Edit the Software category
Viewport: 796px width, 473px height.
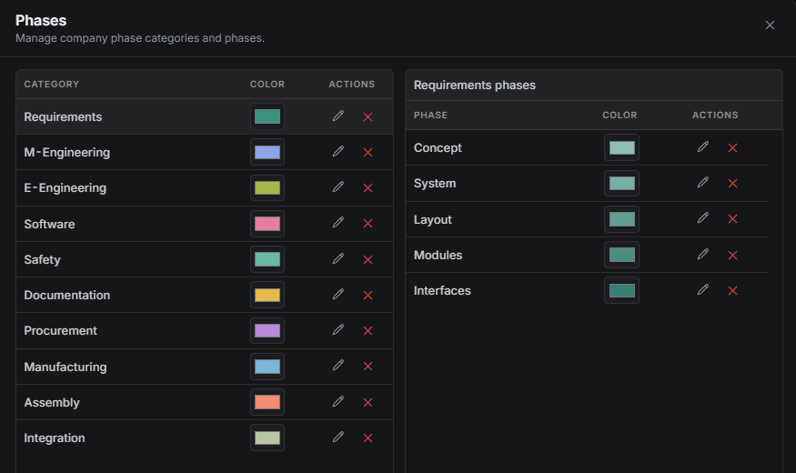pos(338,223)
